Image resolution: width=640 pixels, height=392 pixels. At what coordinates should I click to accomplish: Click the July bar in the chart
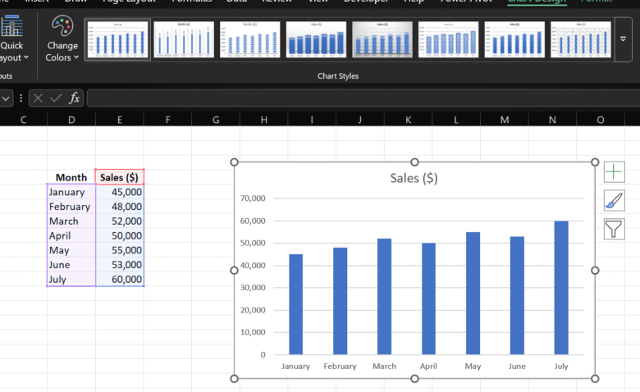pos(561,288)
